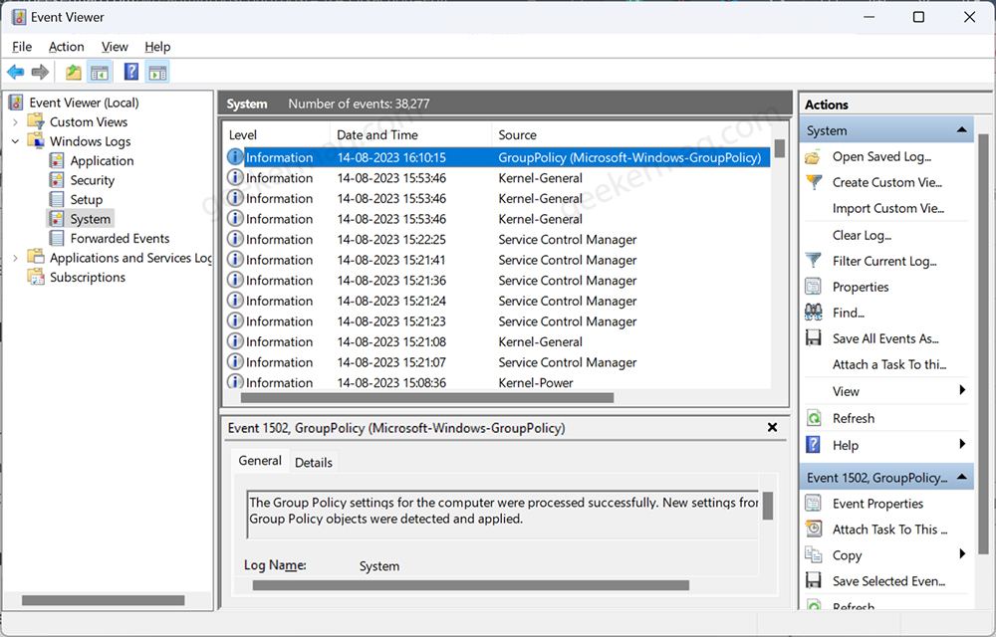Screen dimensions: 996x637
Task: Click the Event Properties icon
Action: point(813,504)
